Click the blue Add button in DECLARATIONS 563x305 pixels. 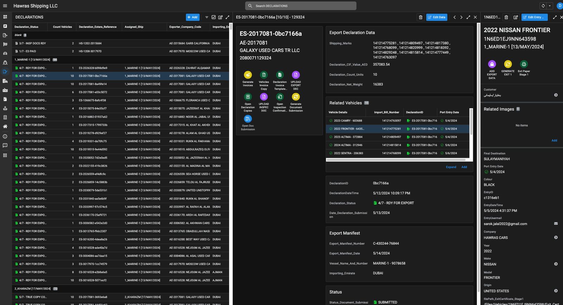click(193, 17)
